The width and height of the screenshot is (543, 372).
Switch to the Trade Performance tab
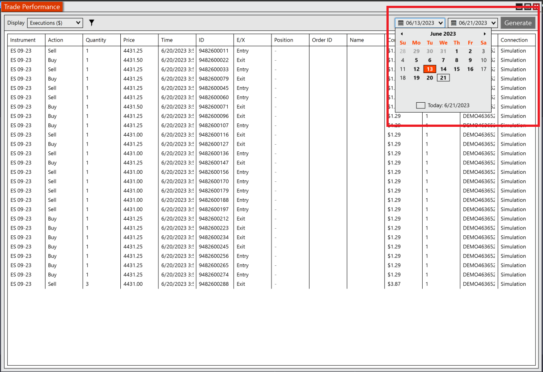pos(32,7)
